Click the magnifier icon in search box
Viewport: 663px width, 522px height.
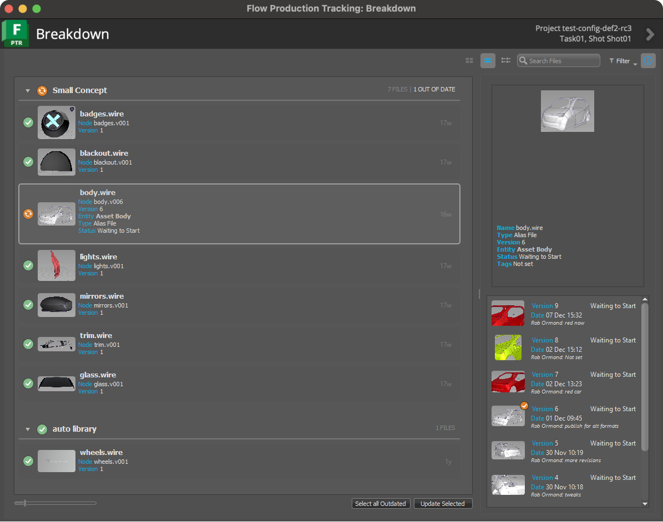(523, 61)
